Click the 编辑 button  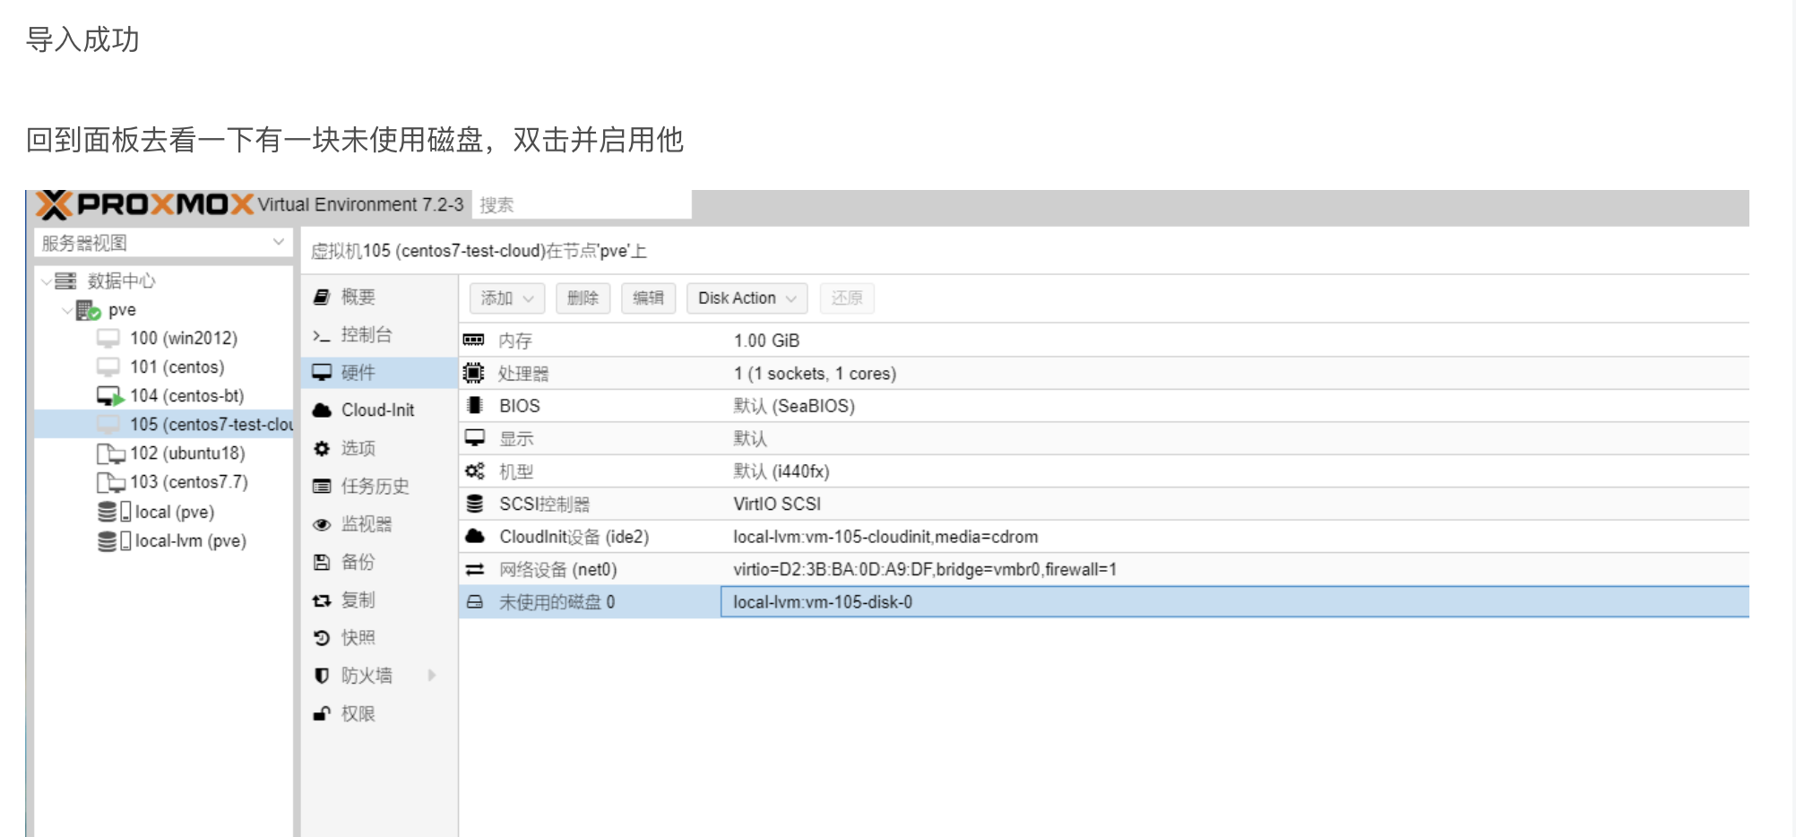pyautogui.click(x=648, y=298)
